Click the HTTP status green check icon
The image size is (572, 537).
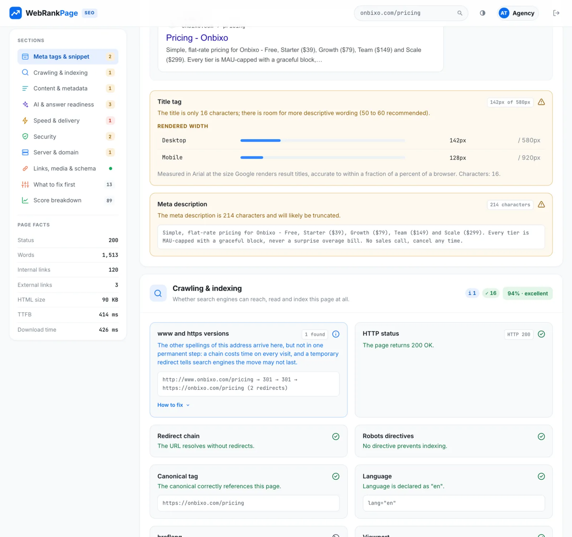[541, 334]
